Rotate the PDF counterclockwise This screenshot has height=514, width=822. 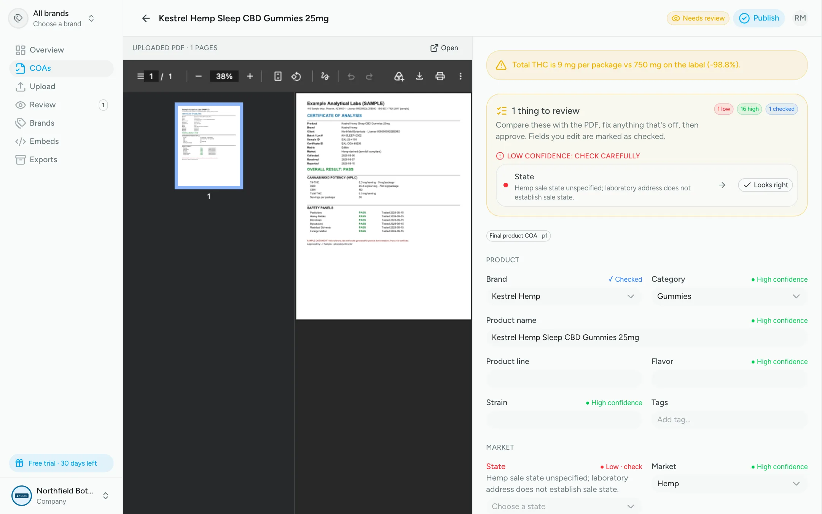coord(296,76)
